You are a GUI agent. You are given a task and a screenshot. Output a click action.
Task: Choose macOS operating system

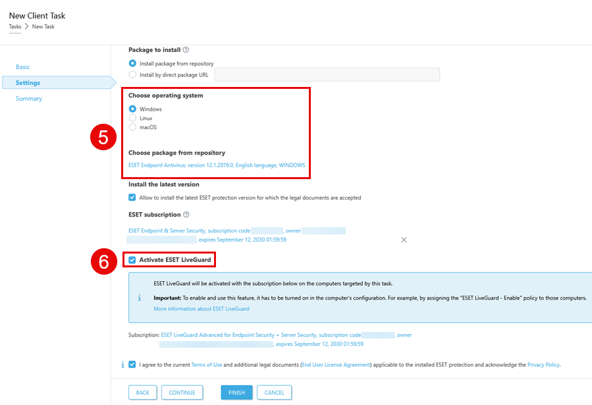coord(132,127)
